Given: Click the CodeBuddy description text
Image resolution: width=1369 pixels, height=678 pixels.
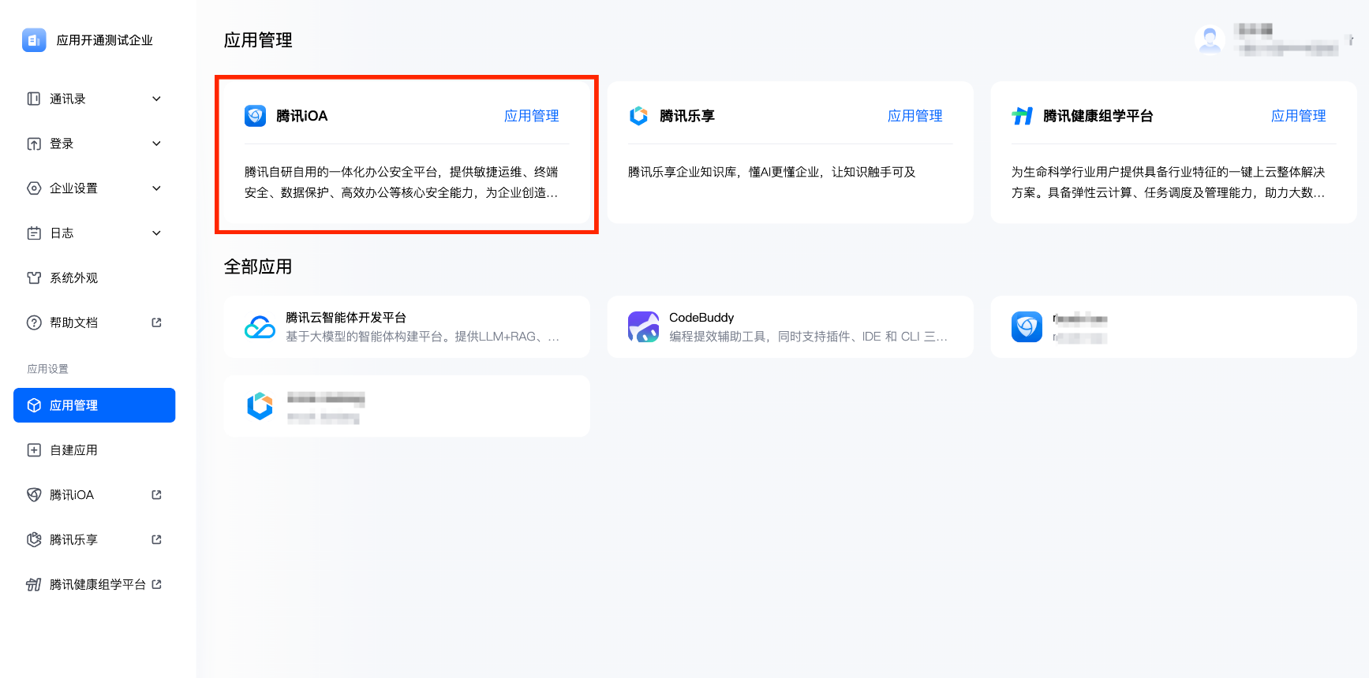Looking at the screenshot, I should tap(809, 337).
